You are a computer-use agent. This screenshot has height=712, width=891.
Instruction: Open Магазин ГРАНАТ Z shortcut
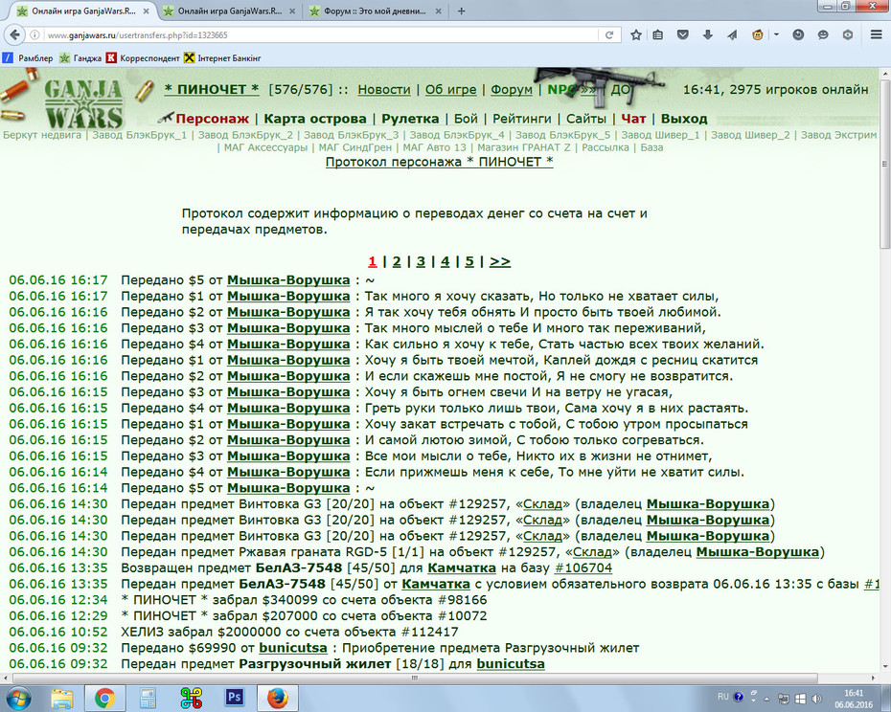click(x=524, y=147)
